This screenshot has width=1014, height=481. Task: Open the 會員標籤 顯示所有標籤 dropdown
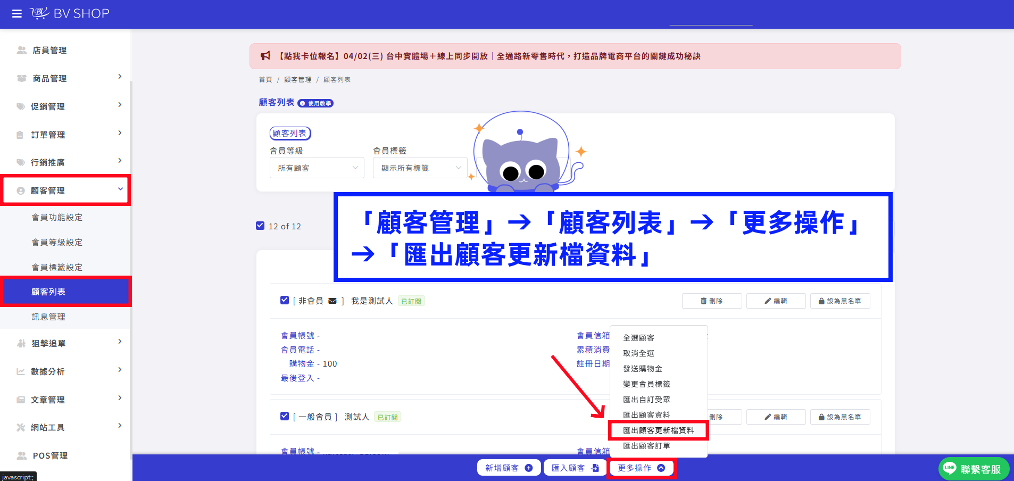pyautogui.click(x=420, y=168)
